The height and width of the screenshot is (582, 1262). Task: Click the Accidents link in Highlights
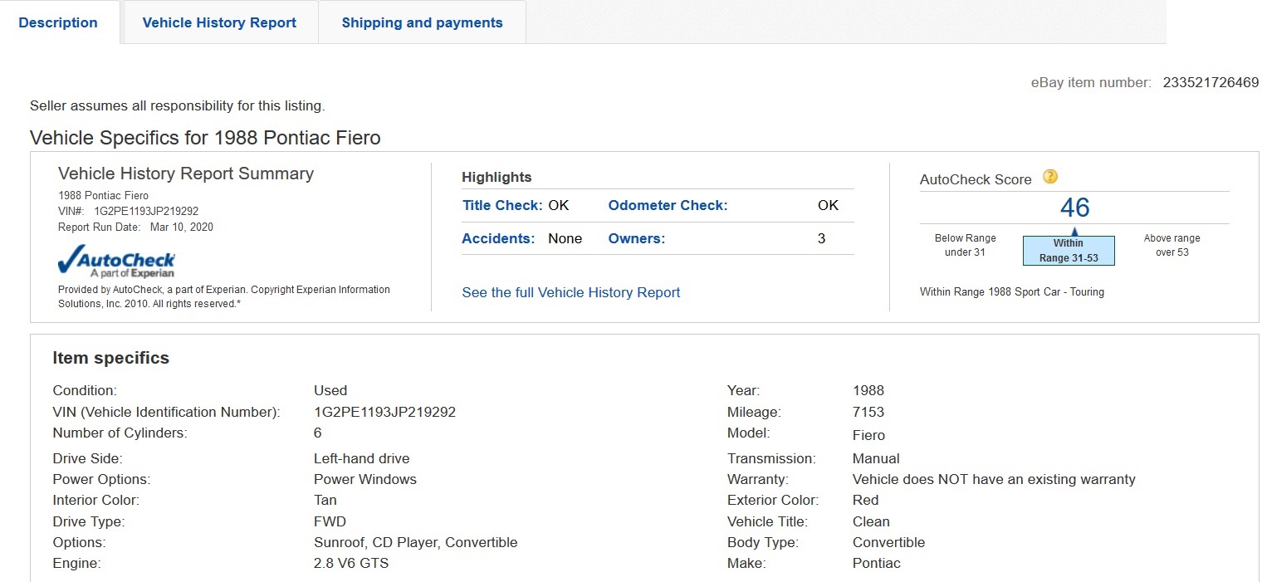click(x=498, y=238)
